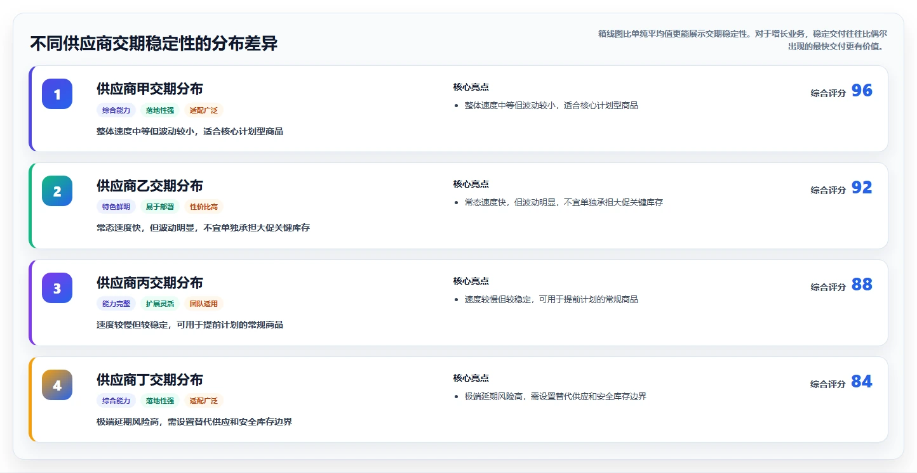Screen dimensions: 917x473
Task: Select the 综合能力 tag in 供应商丁 card
Action: [116, 401]
